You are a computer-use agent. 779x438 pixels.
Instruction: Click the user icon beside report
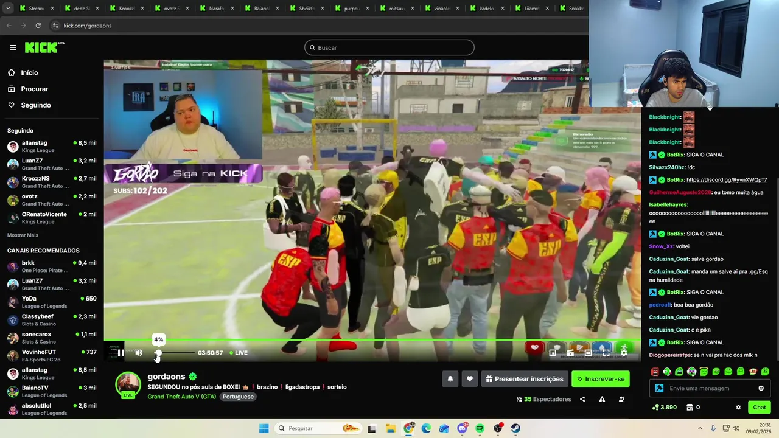pyautogui.click(x=621, y=399)
